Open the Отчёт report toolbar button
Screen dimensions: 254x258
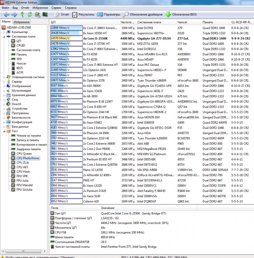point(62,15)
